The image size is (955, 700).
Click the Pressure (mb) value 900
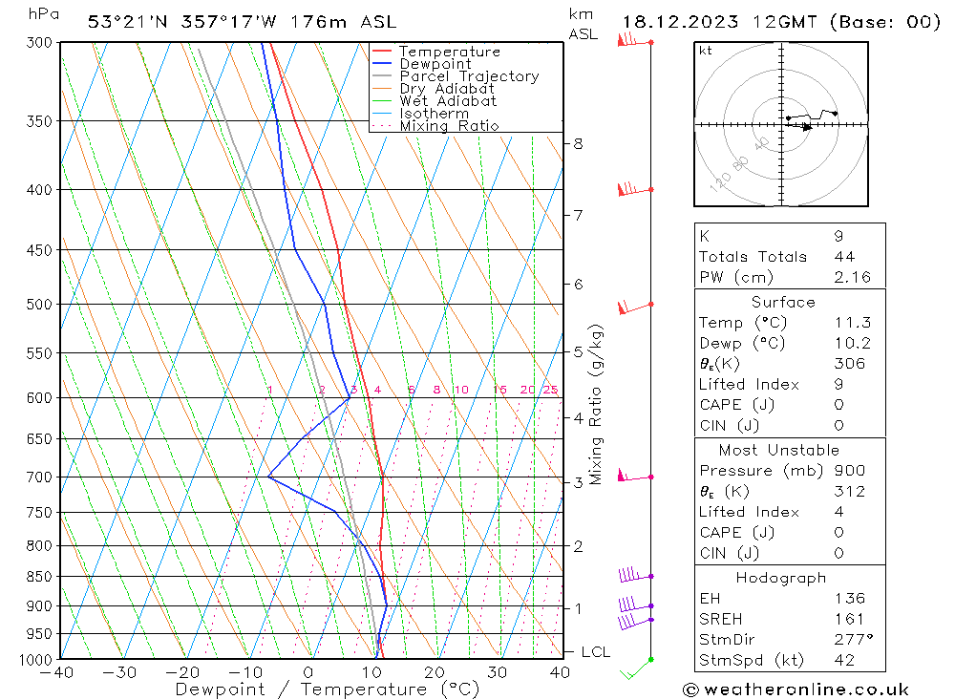click(849, 471)
